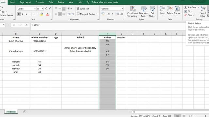Click the Copy button
Image resolution: width=209 pixels, height=117 pixels.
point(2,11)
